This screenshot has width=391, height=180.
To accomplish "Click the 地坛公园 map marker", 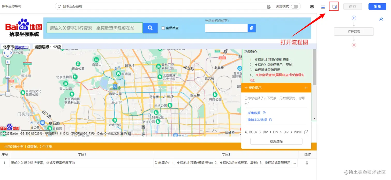I will (170, 105).
